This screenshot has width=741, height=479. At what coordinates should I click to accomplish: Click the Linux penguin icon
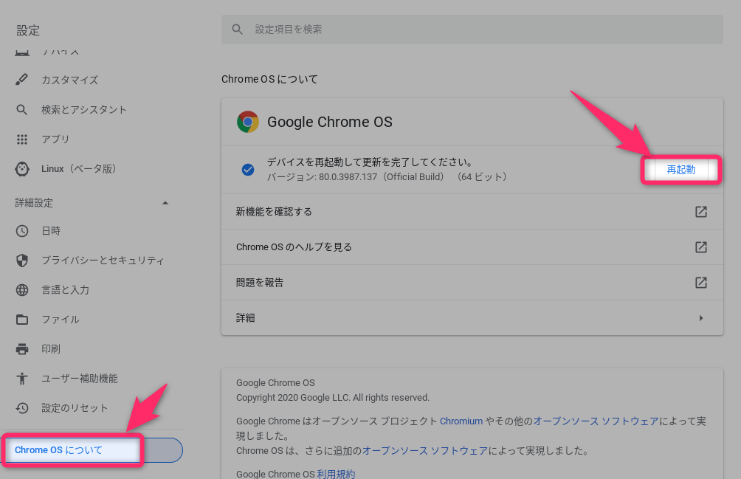[x=21, y=168]
